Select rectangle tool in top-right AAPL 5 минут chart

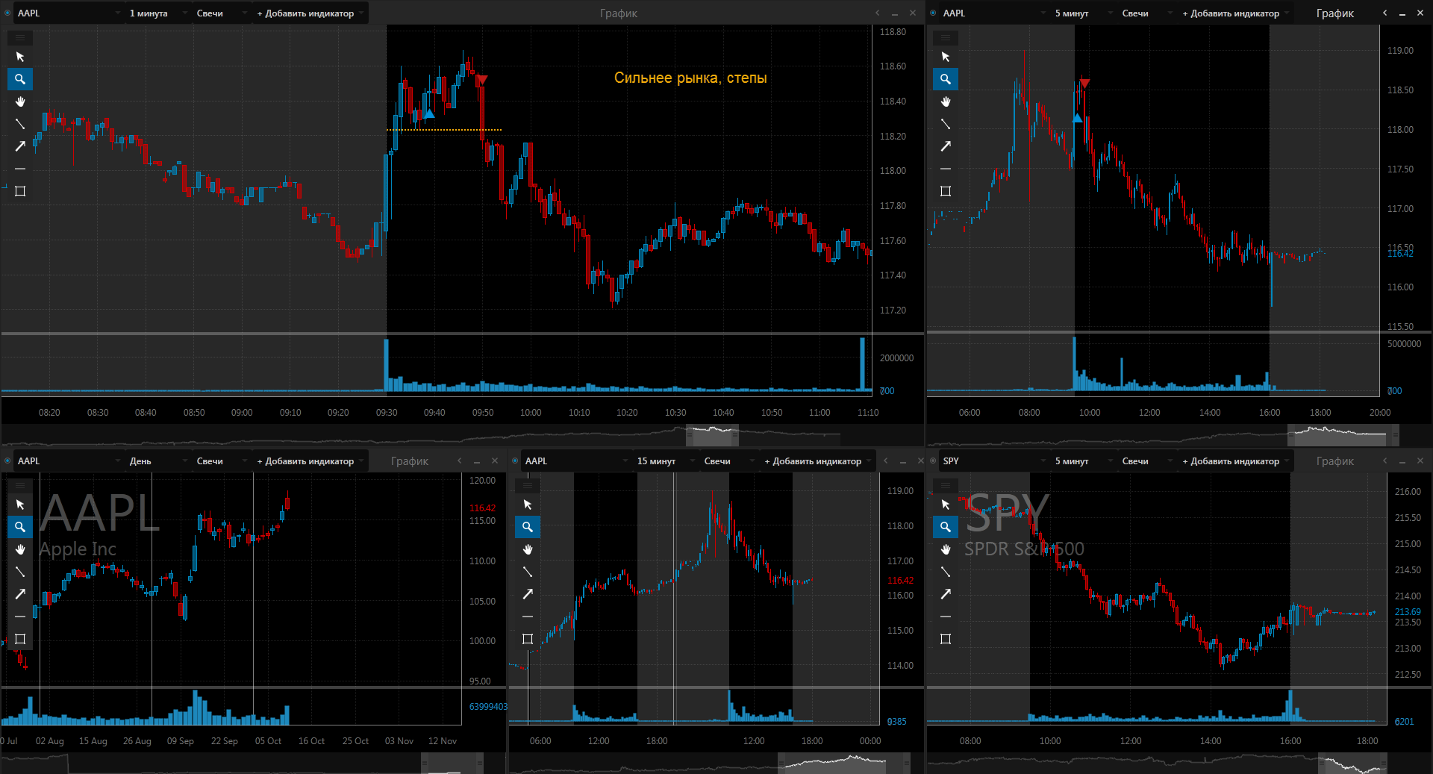pos(946,191)
